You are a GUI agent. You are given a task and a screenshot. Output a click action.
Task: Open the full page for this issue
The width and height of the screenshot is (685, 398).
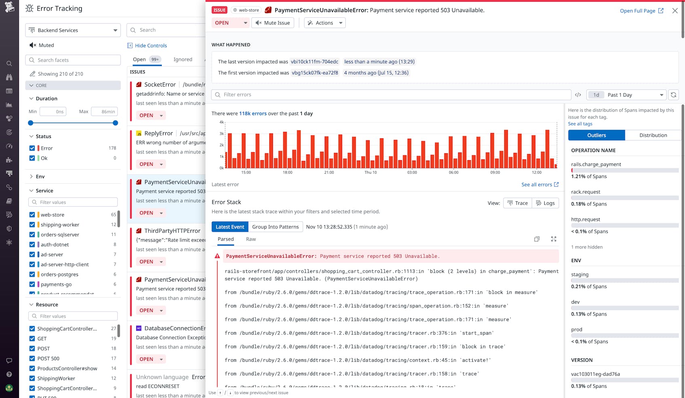coord(638,11)
